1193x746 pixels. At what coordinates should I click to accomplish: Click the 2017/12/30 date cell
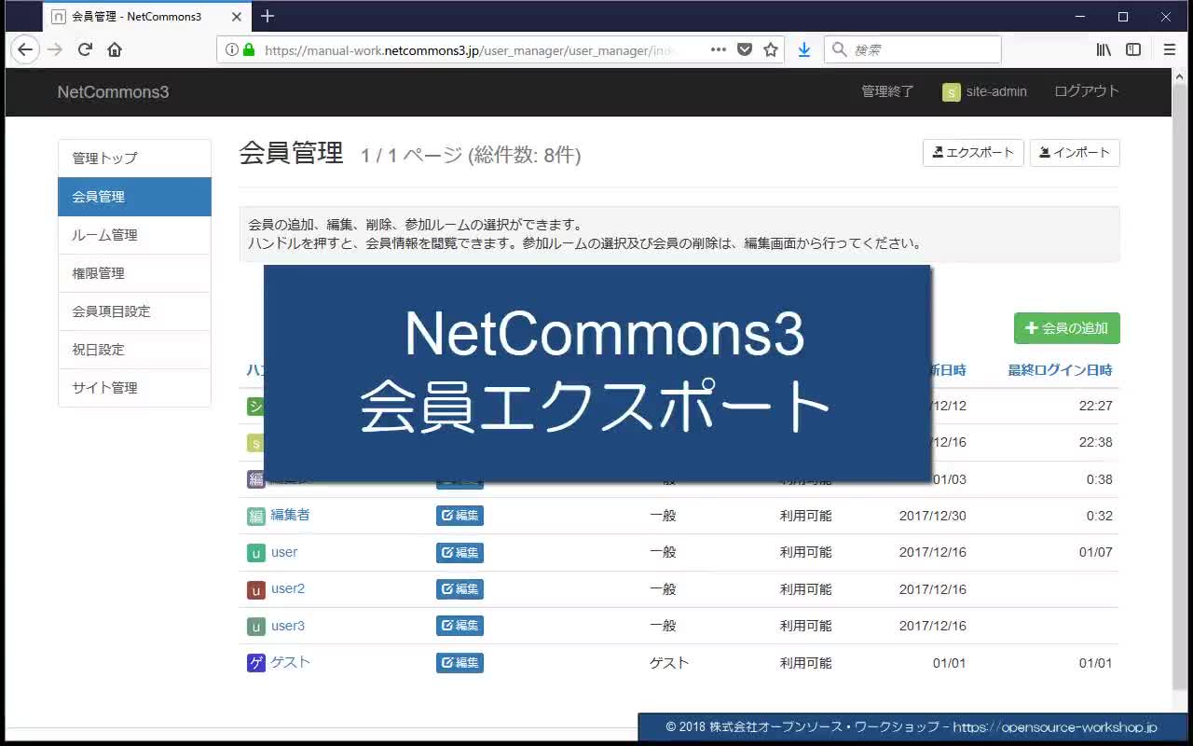pos(932,516)
